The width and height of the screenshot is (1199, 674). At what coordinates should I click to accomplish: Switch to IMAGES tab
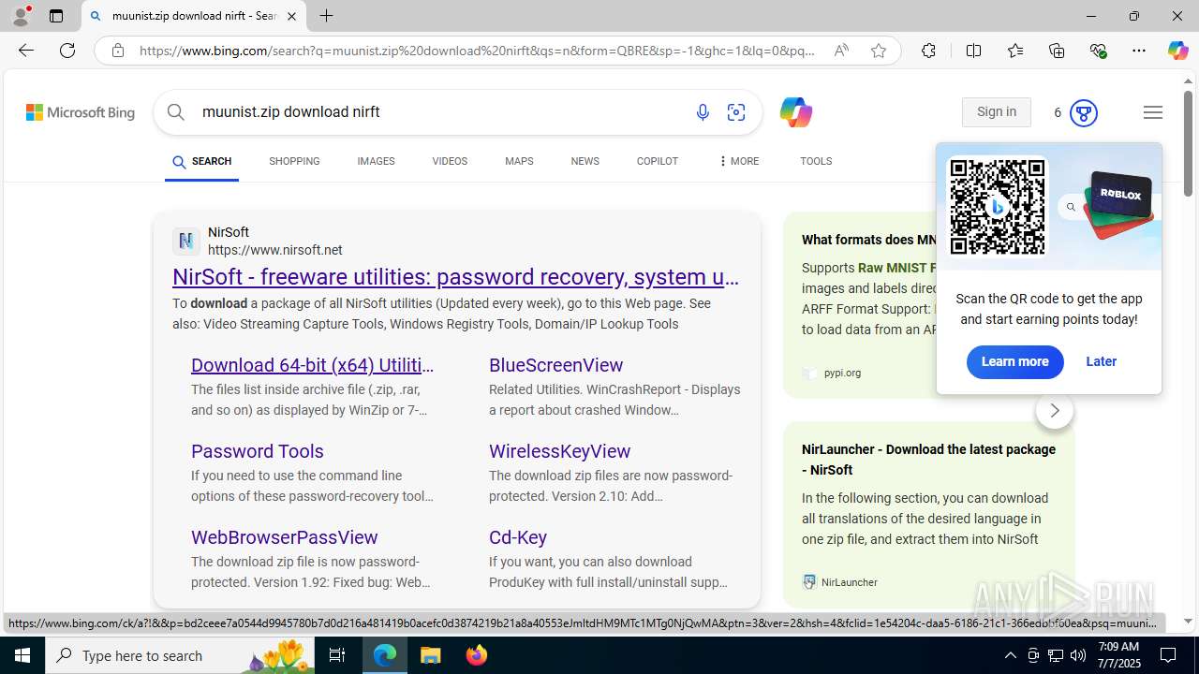tap(376, 162)
